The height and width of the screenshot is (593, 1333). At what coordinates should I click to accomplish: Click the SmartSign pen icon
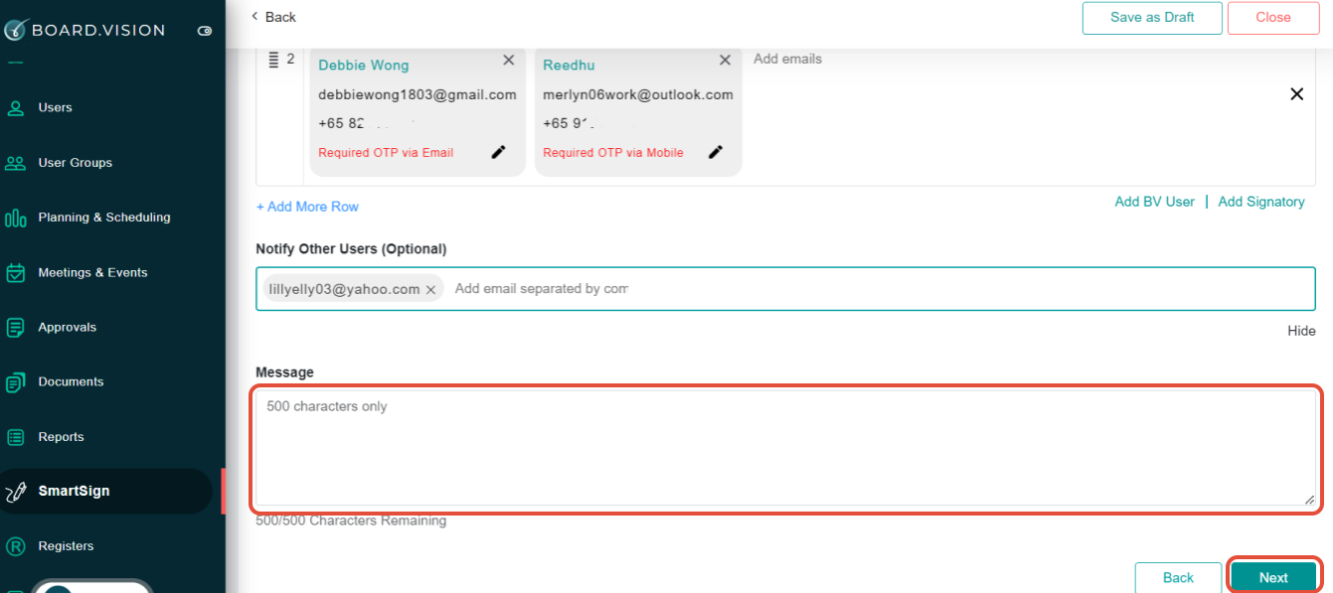point(16,492)
